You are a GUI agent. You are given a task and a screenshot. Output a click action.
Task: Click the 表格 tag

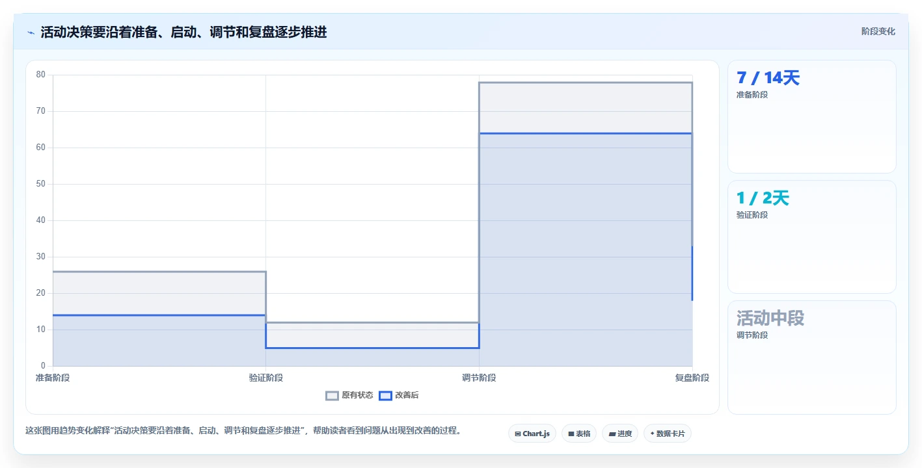579,434
